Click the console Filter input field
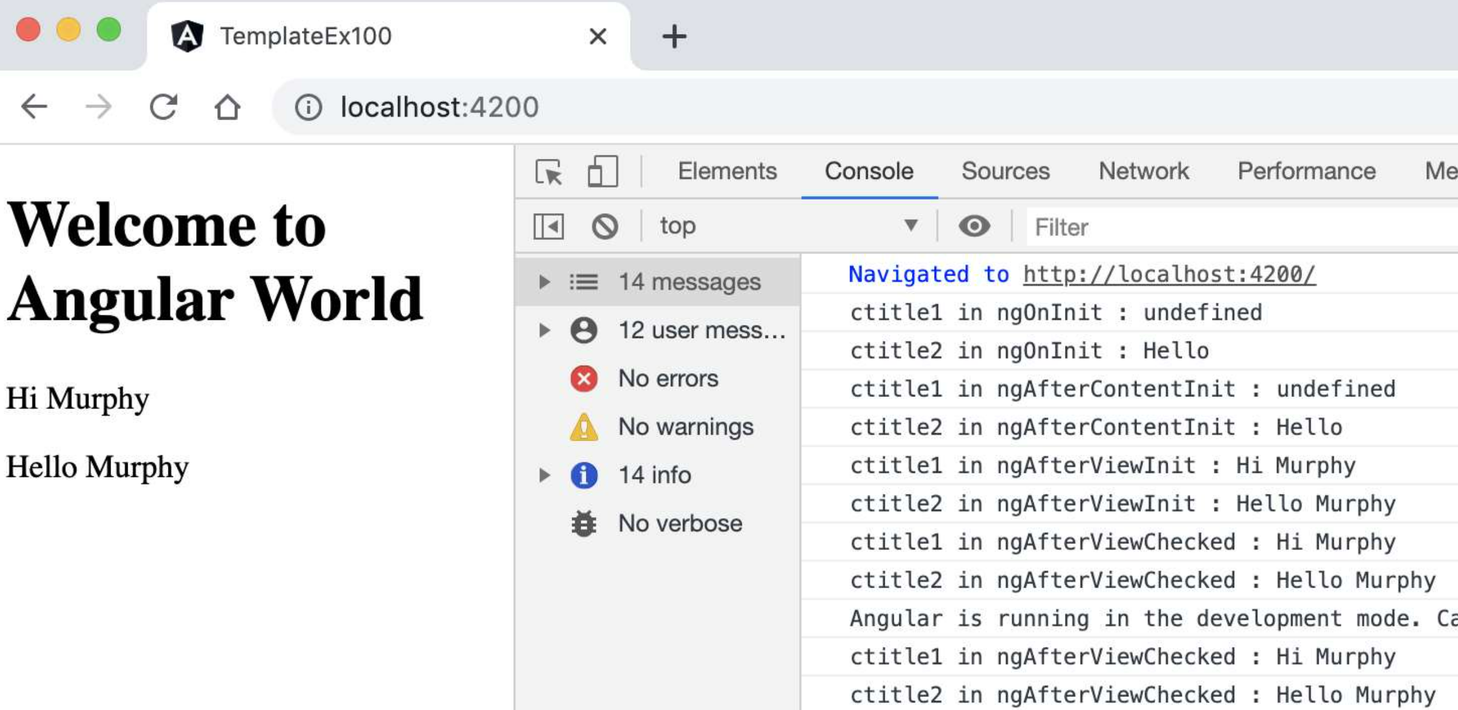Viewport: 1458px width, 710px height. click(1236, 227)
